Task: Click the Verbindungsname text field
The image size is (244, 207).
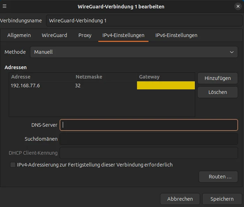Action: point(144,21)
